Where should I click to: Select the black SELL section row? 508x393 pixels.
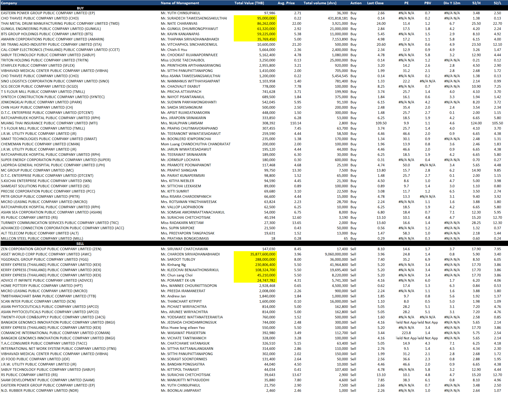click(x=80, y=244)
